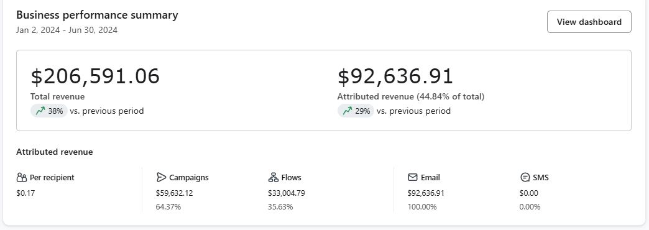Click the SMS share 0.00%
Screen dimensions: 649x230
tap(530, 207)
